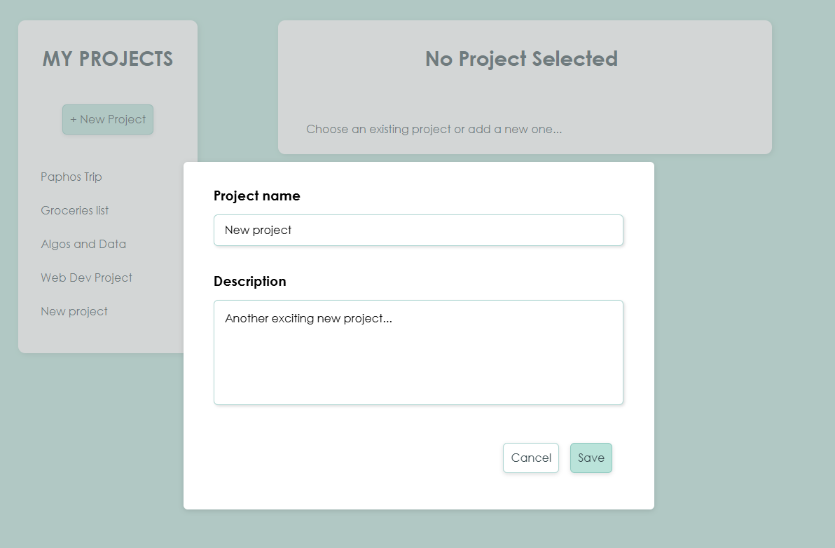Select the Web Dev Project entry
Image resolution: width=835 pixels, height=548 pixels.
click(86, 278)
